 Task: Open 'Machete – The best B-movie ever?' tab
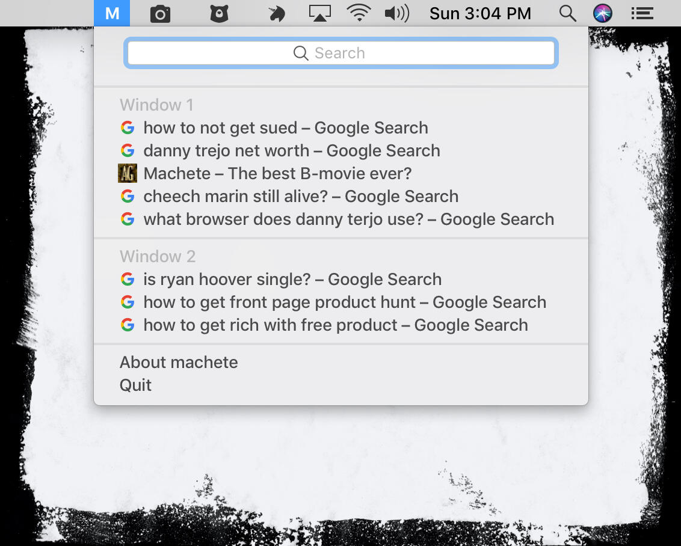277,174
